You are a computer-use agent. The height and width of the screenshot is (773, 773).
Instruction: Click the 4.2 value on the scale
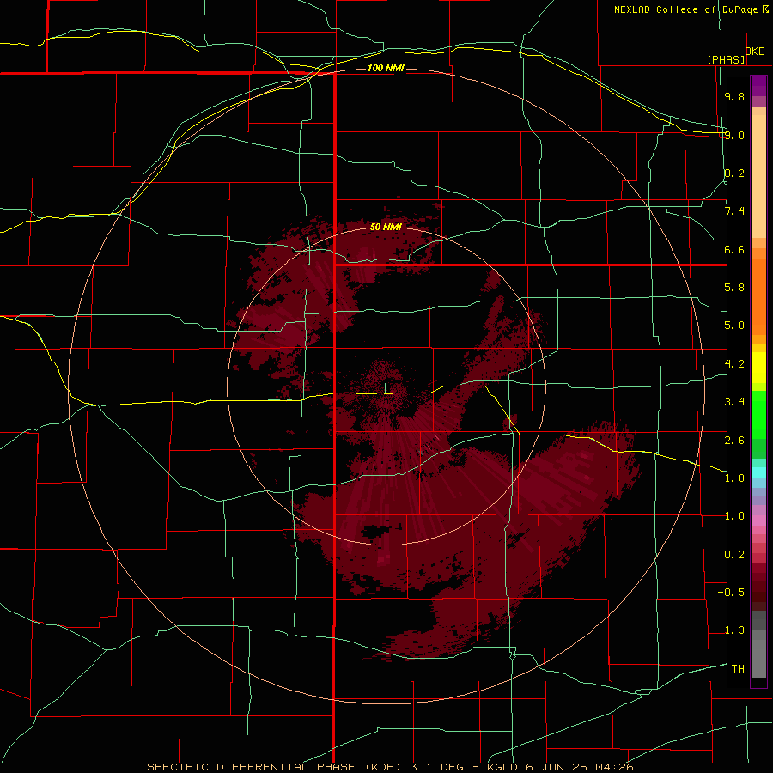[734, 364]
